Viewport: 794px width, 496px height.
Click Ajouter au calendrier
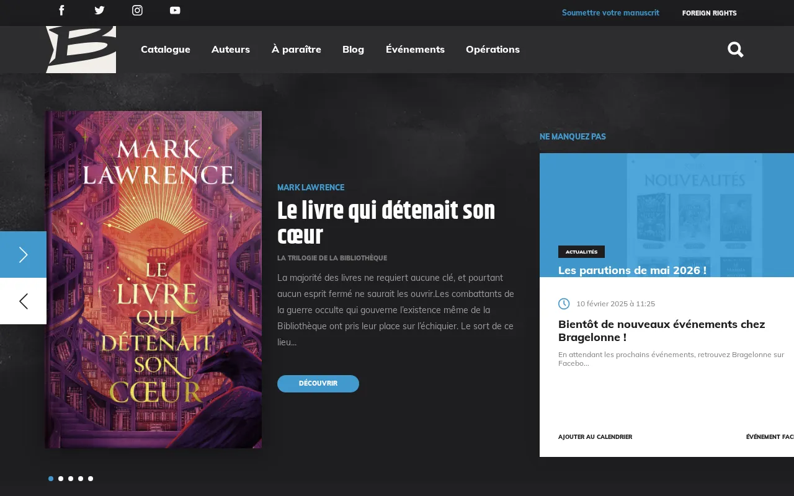coord(595,437)
